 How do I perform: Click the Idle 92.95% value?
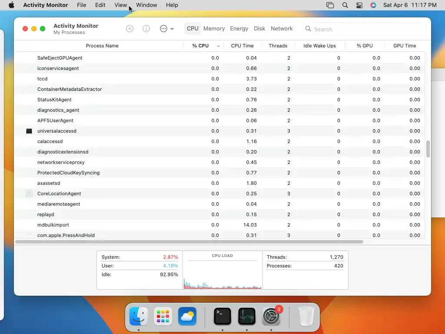[169, 275]
